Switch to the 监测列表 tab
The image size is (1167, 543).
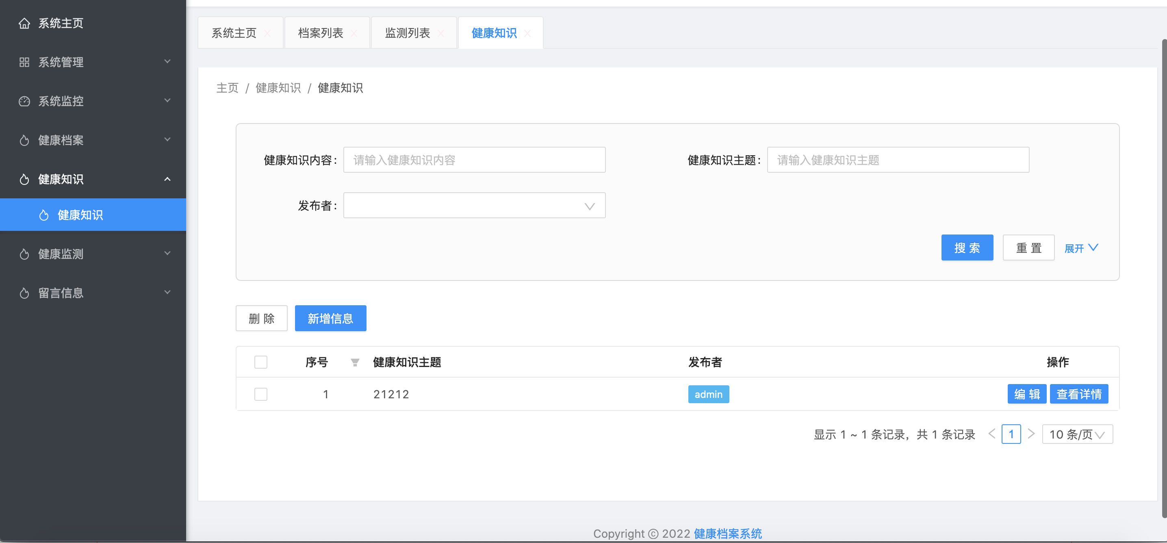tap(407, 33)
